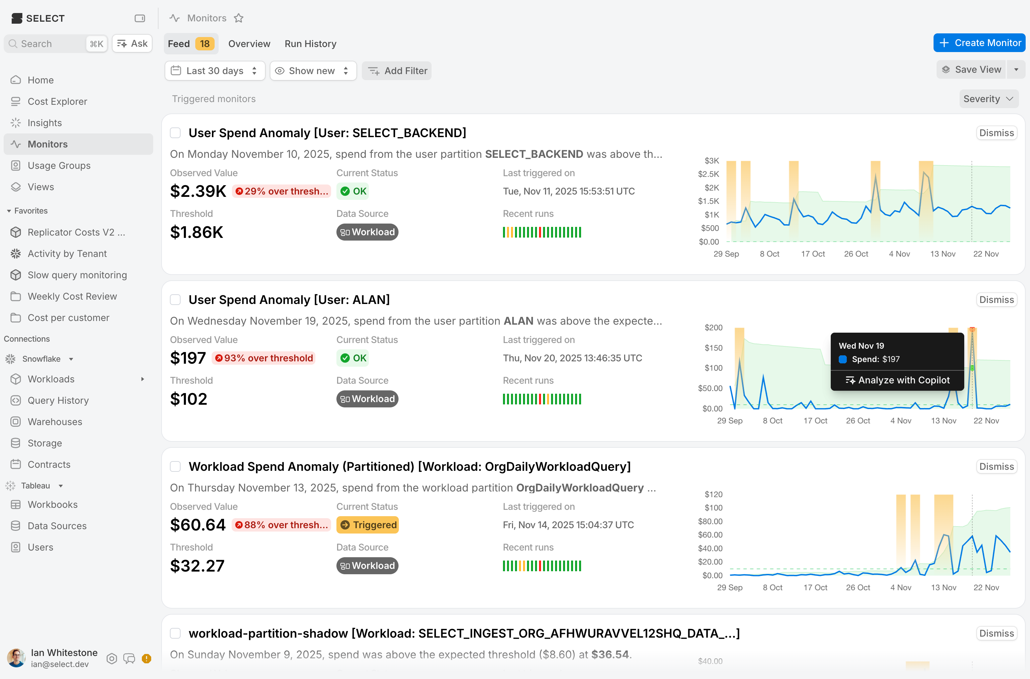Image resolution: width=1030 pixels, height=679 pixels.
Task: Select the User ALAN anomaly checkbox
Action: [175, 300]
